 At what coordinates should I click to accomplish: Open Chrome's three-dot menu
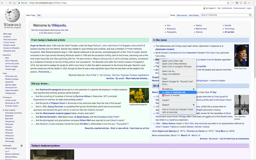253,3
